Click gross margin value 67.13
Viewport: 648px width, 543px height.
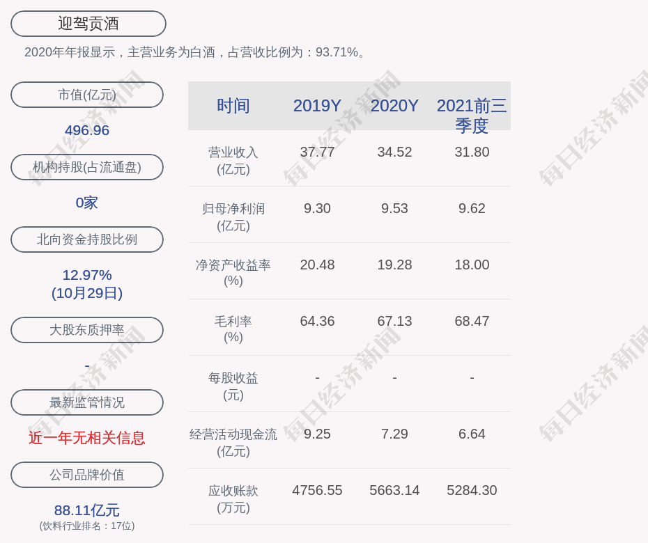pyautogui.click(x=394, y=321)
